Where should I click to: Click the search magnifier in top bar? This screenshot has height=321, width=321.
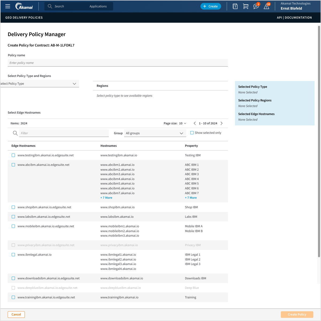pyautogui.click(x=50, y=6)
